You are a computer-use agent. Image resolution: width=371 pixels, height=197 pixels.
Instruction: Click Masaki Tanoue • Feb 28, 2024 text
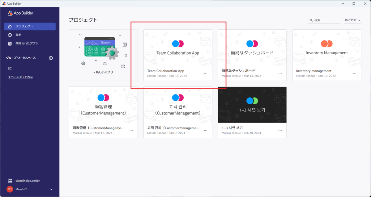(241, 133)
